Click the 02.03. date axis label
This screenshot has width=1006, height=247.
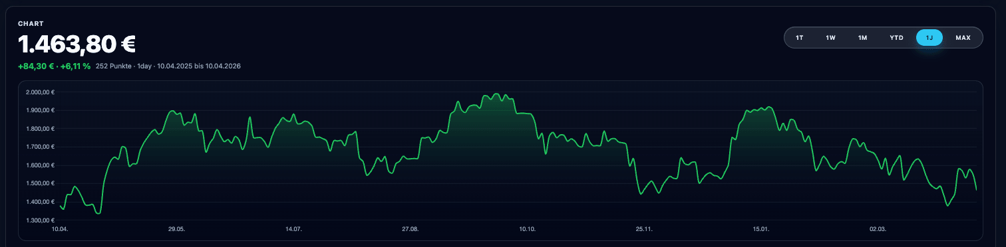pos(878,229)
